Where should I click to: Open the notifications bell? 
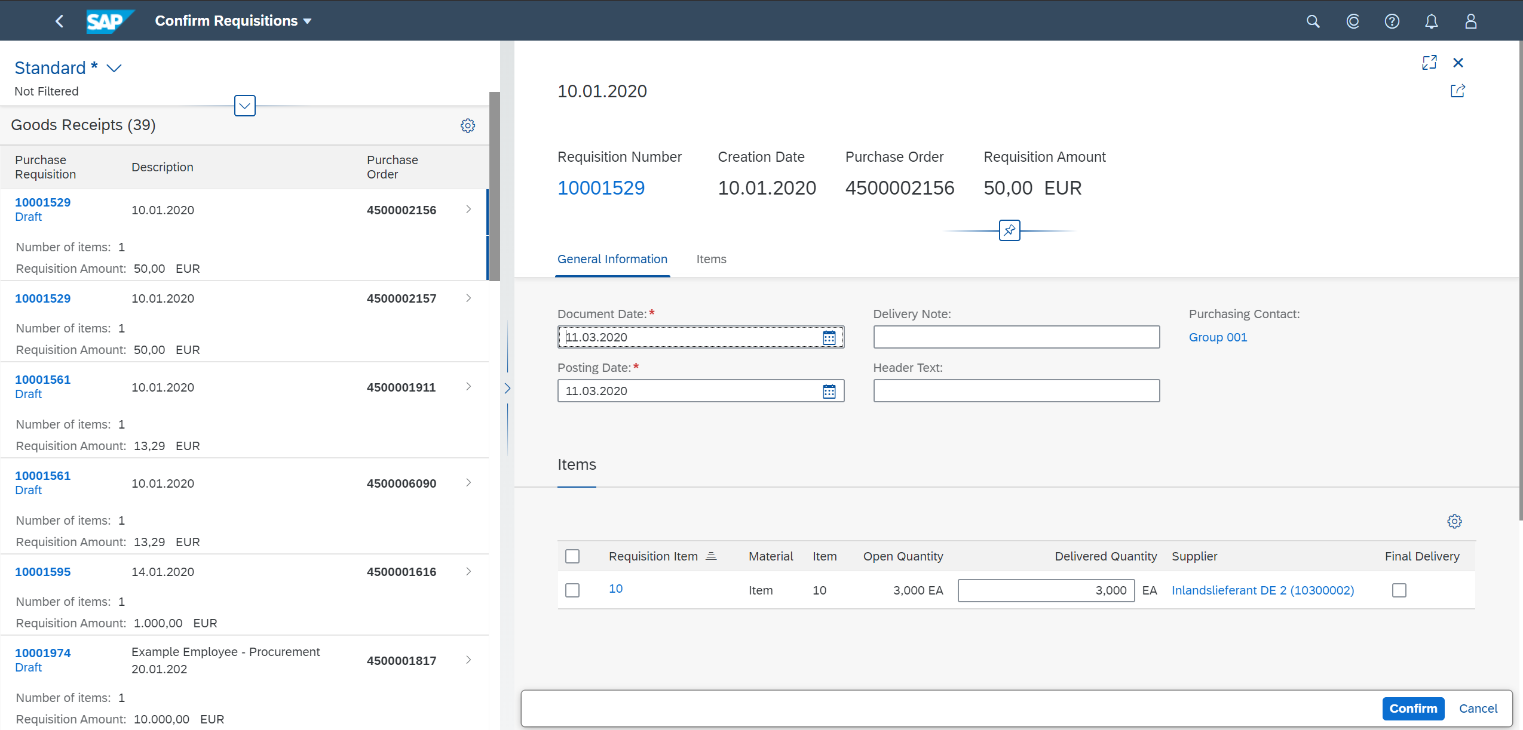click(1431, 21)
